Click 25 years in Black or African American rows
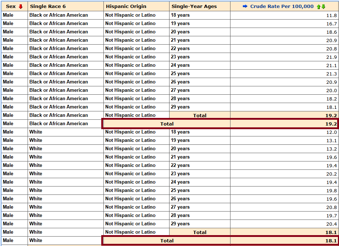Viewport: 339px width, 246px height. (180, 74)
